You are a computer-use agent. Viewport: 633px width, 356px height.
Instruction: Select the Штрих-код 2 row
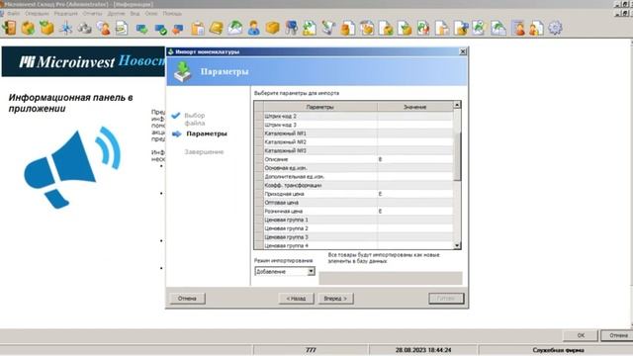pyautogui.click(x=358, y=116)
